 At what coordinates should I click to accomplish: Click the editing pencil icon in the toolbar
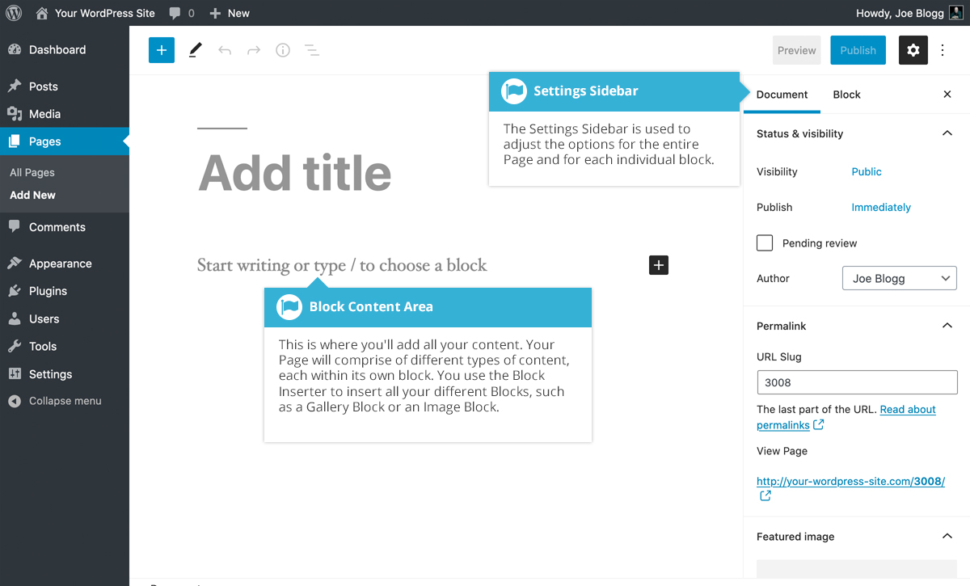(x=194, y=50)
